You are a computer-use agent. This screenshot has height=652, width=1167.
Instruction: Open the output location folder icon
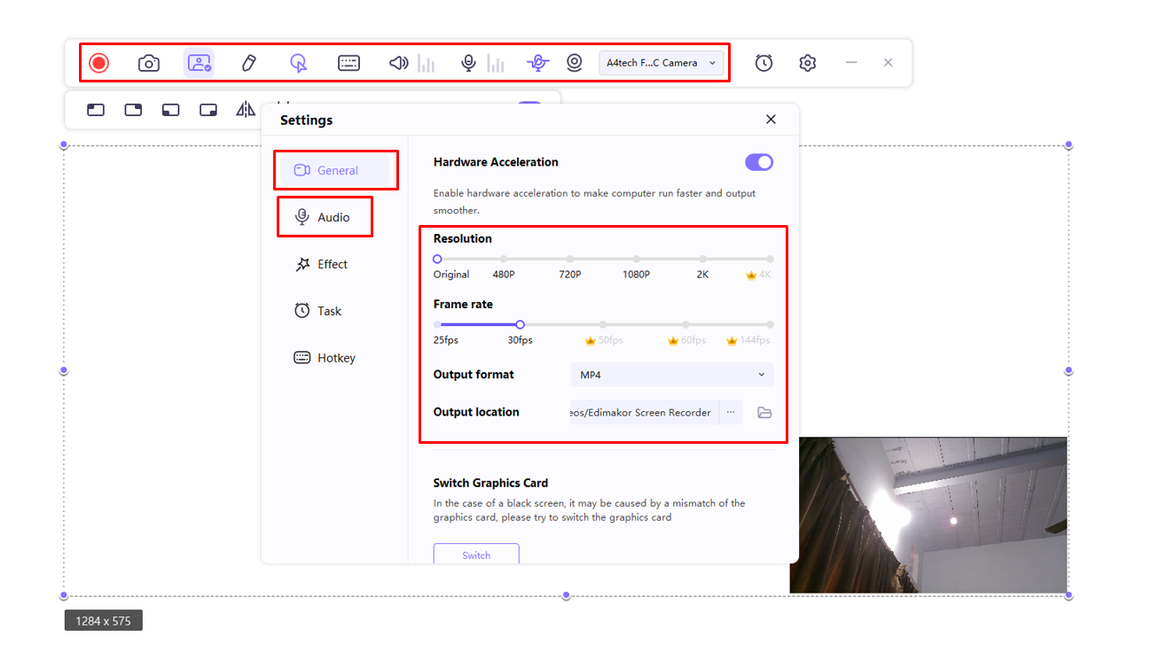[764, 413]
